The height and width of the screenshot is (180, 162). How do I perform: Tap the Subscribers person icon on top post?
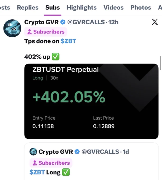(x=29, y=32)
